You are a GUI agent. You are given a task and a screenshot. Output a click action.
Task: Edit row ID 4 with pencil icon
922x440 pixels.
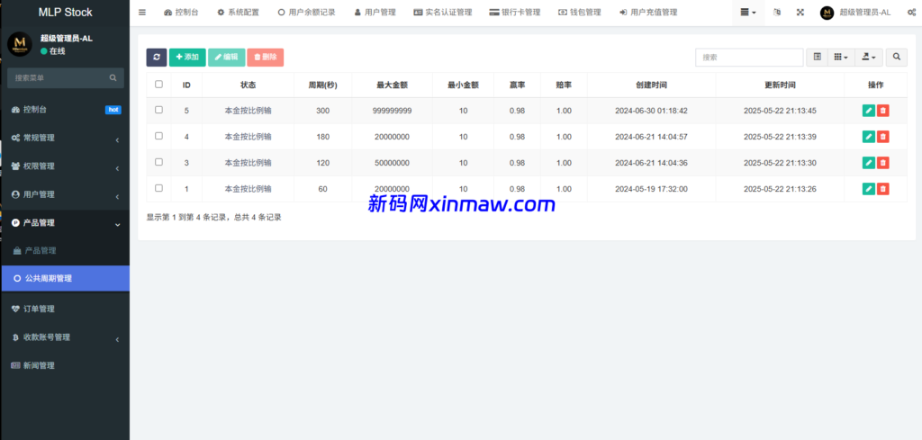point(869,137)
